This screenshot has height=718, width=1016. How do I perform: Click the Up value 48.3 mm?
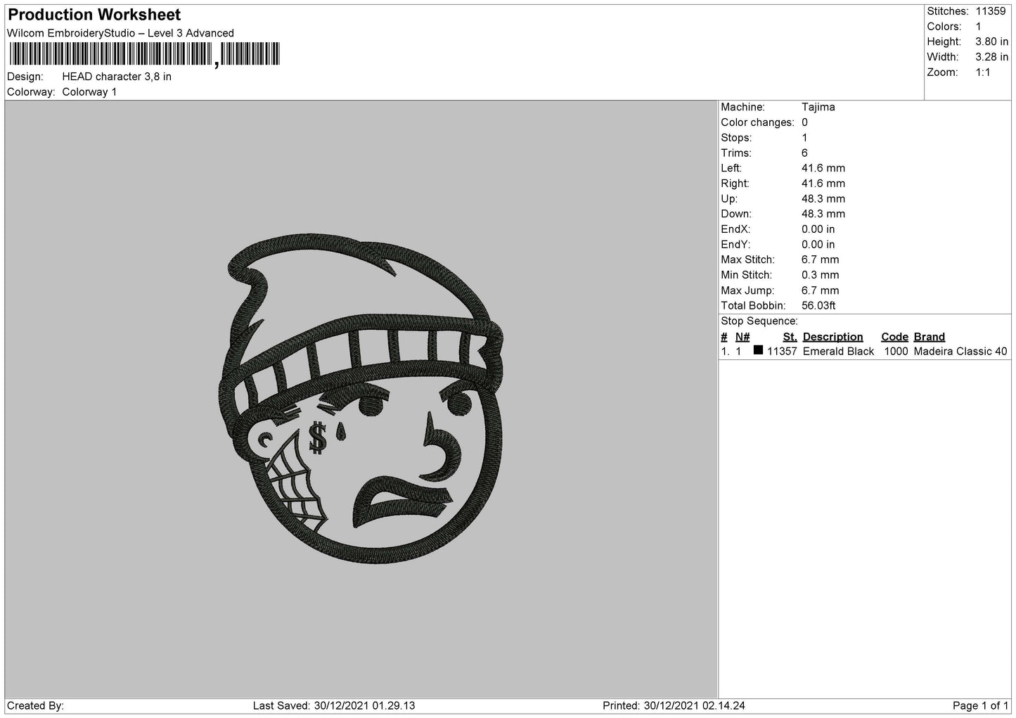tap(823, 199)
